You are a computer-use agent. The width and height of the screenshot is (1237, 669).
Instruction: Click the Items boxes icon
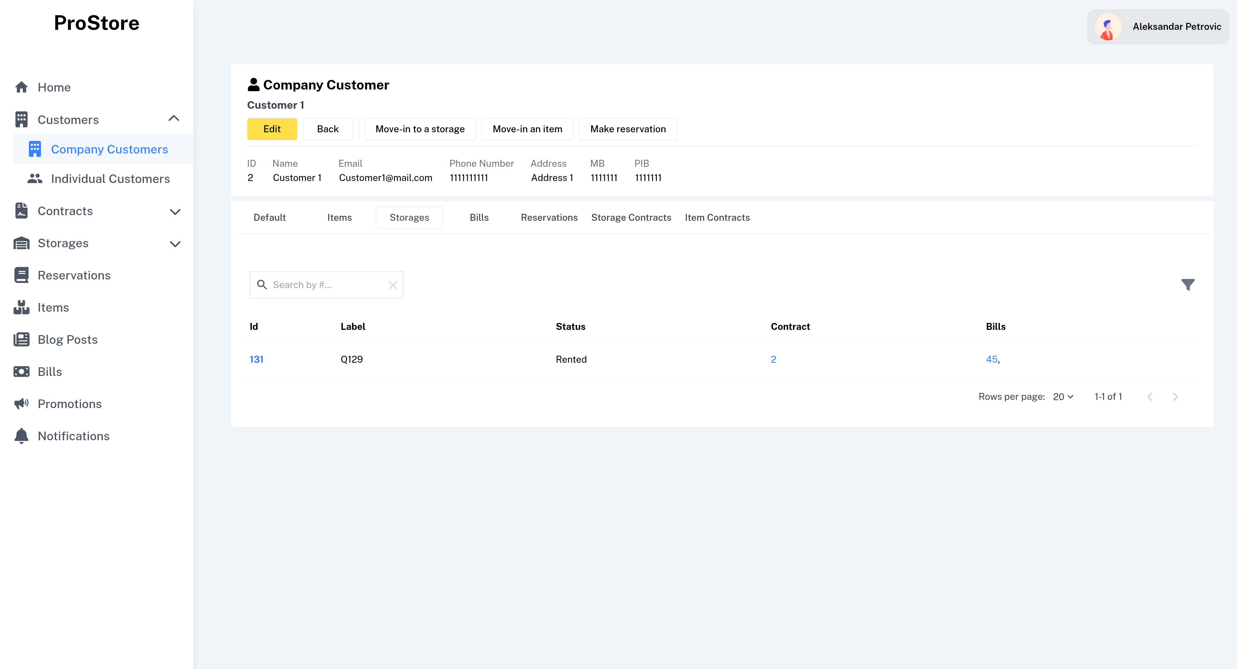21,307
